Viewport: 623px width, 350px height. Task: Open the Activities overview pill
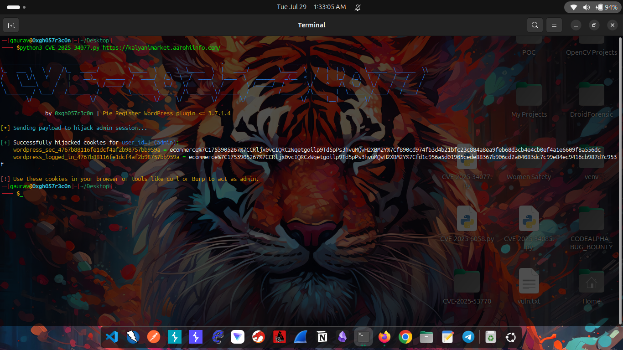16,7
